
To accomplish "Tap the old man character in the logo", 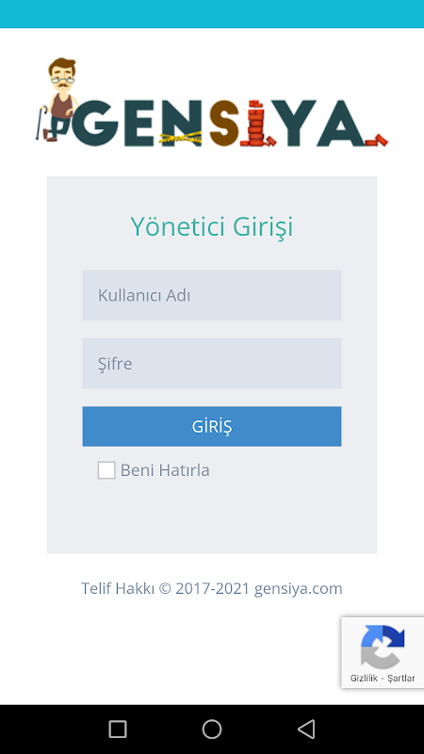I will point(57,100).
